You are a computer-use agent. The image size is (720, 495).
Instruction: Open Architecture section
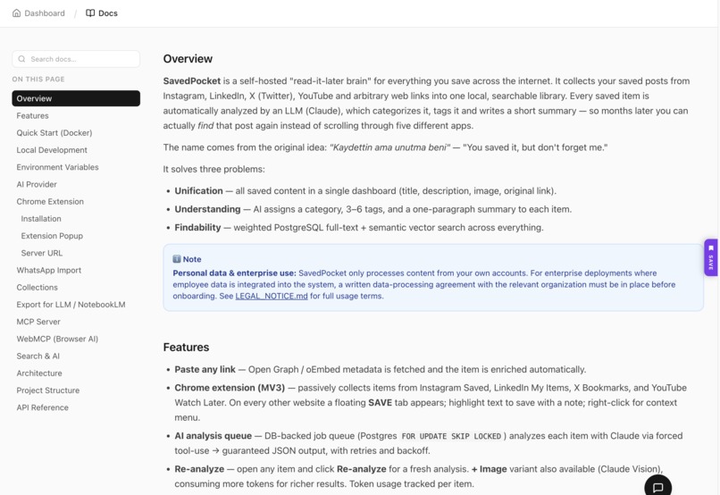coord(39,373)
